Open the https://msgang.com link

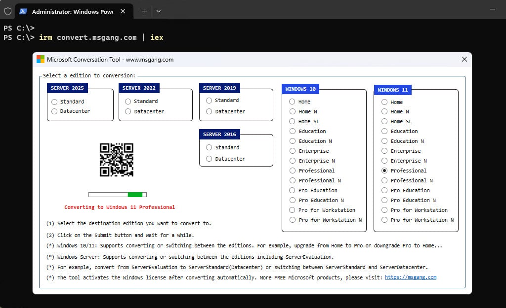411,277
